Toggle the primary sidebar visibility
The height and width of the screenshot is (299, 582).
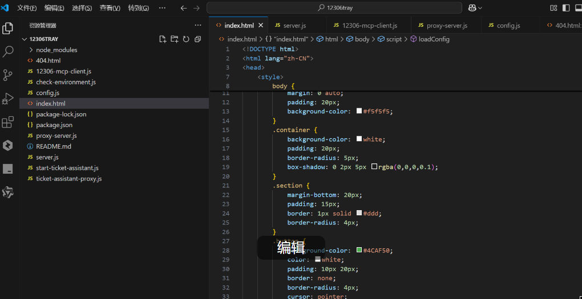[565, 8]
